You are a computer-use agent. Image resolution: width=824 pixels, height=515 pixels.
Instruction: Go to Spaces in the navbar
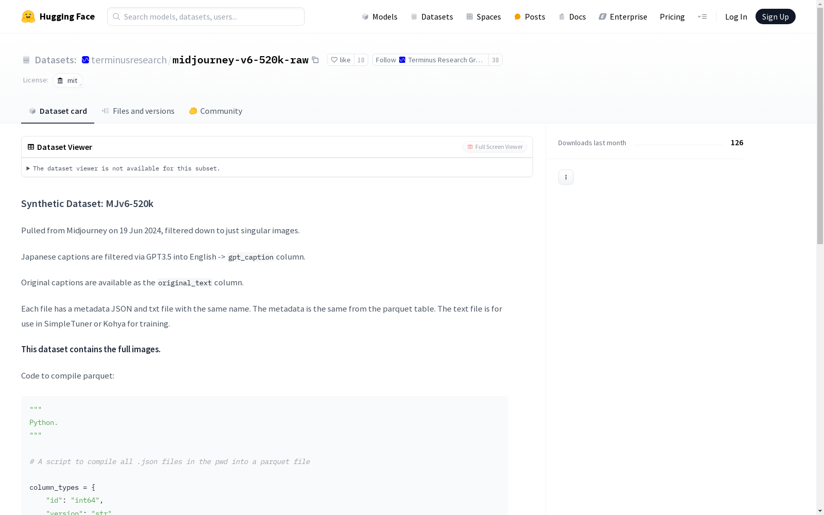click(484, 16)
